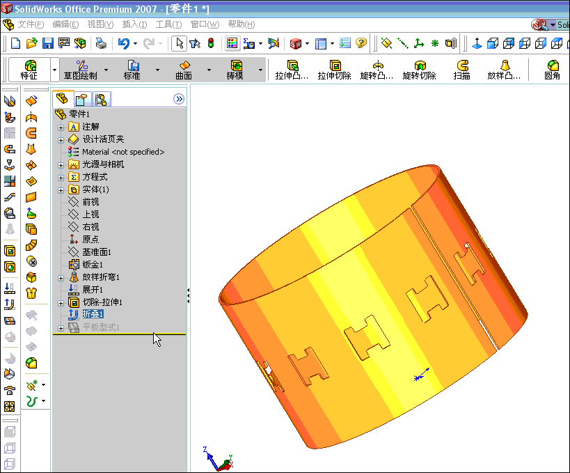
Task: Select the Fillet (圆角) tool
Action: coord(552,70)
